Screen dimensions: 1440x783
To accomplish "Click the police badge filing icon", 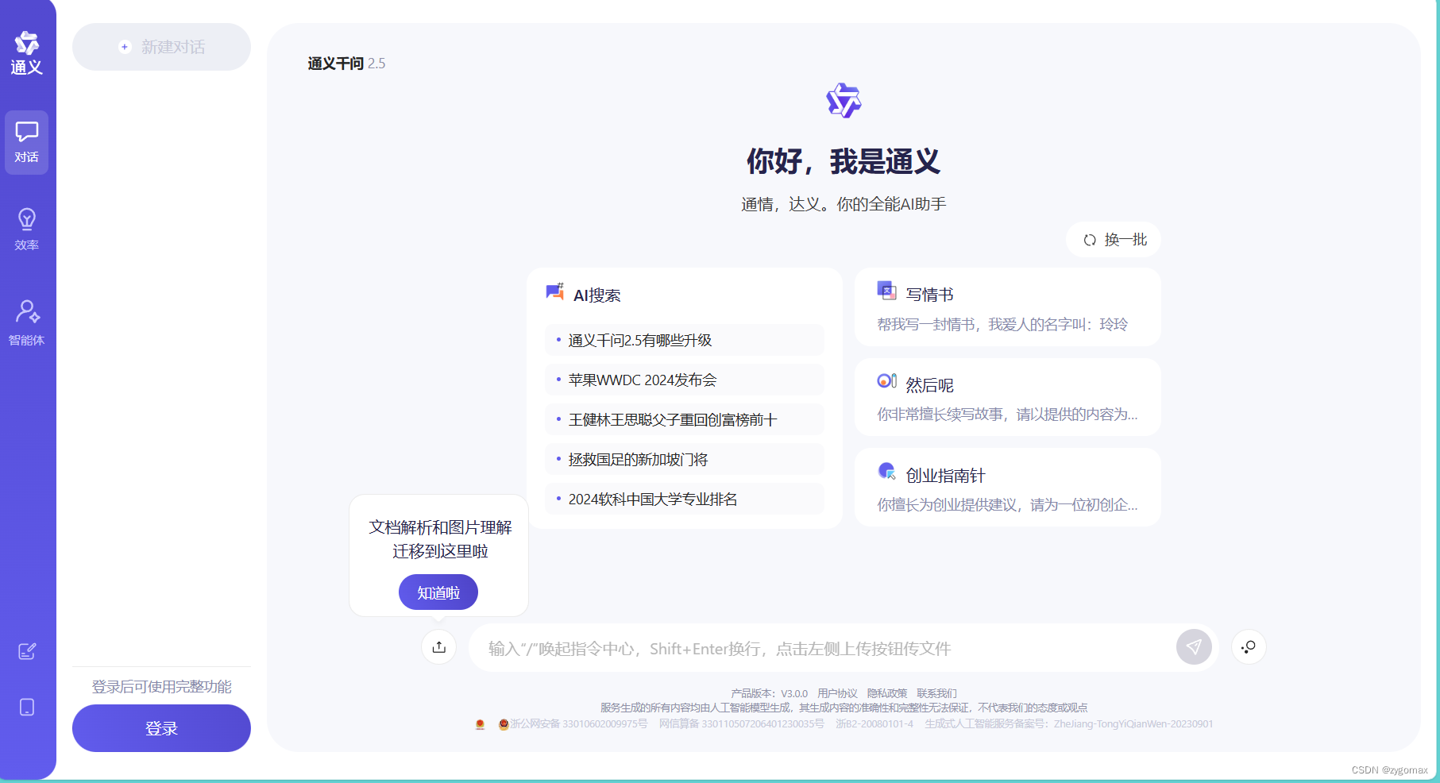I will (x=504, y=724).
